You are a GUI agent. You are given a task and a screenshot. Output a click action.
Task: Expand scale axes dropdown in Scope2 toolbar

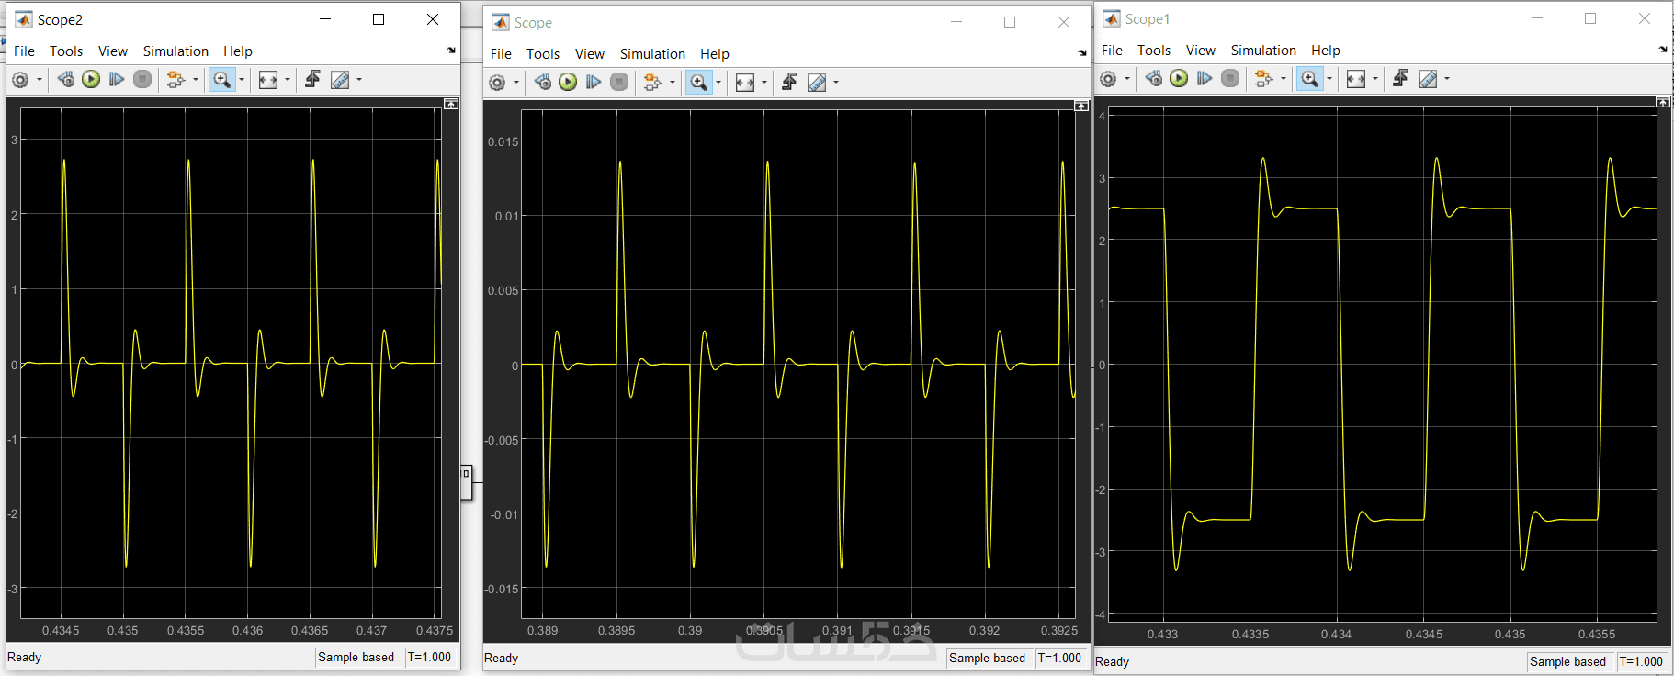point(288,80)
